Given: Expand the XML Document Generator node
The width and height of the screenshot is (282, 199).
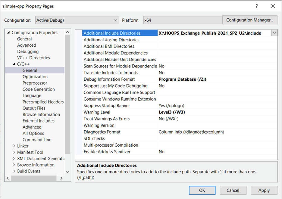Looking at the screenshot, I should pyautogui.click(x=14, y=159).
